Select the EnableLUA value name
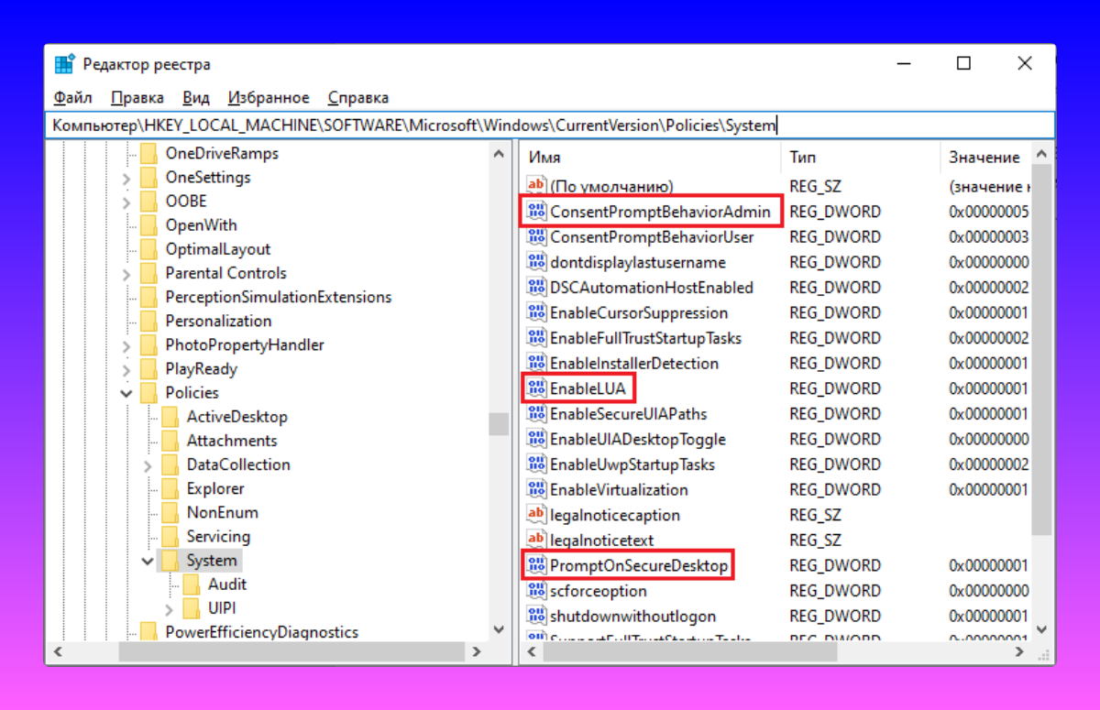This screenshot has width=1100, height=710. coord(588,388)
